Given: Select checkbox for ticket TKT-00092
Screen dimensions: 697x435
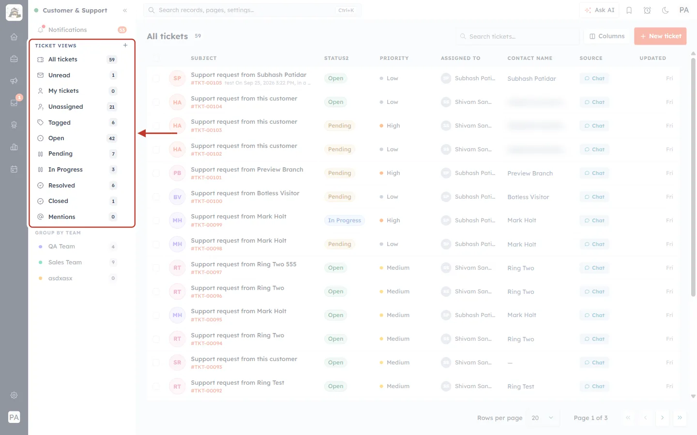Looking at the screenshot, I should point(156,386).
